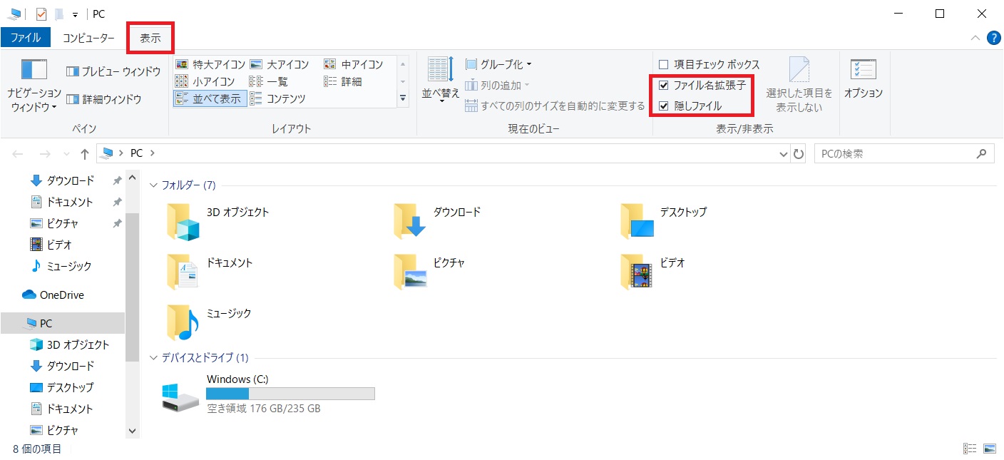Click the プレビュー ウィンドウ pane icon
1004x460 pixels.
click(72, 71)
